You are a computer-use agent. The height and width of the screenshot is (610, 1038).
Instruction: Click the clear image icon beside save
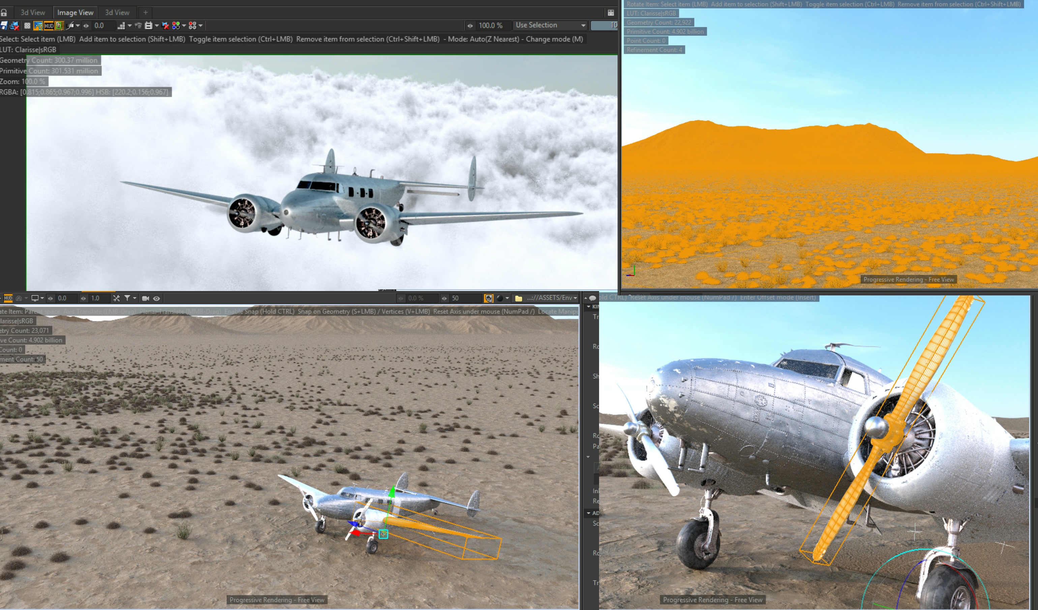tap(14, 26)
